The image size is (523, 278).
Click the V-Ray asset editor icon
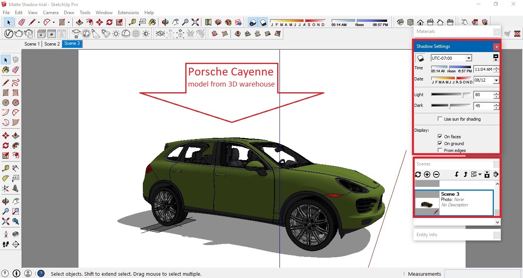click(x=8, y=34)
